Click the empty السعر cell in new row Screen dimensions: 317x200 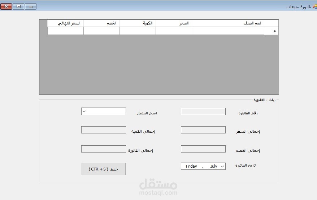174,31
